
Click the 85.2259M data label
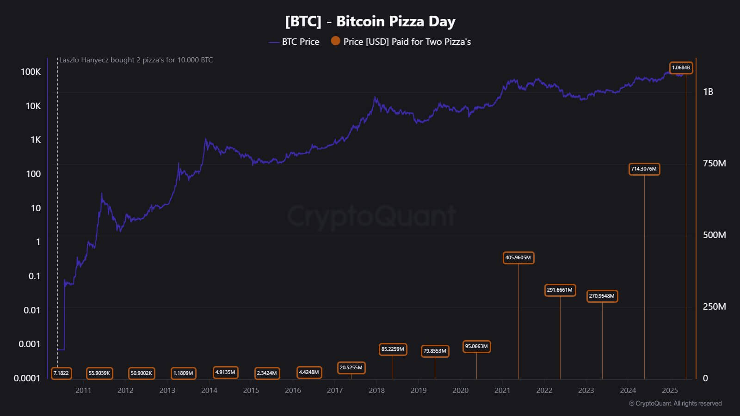click(393, 349)
